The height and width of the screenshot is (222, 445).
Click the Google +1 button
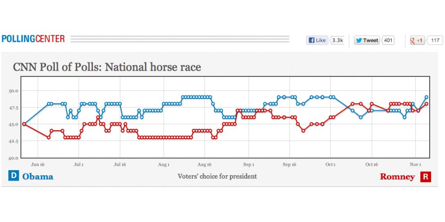417,40
